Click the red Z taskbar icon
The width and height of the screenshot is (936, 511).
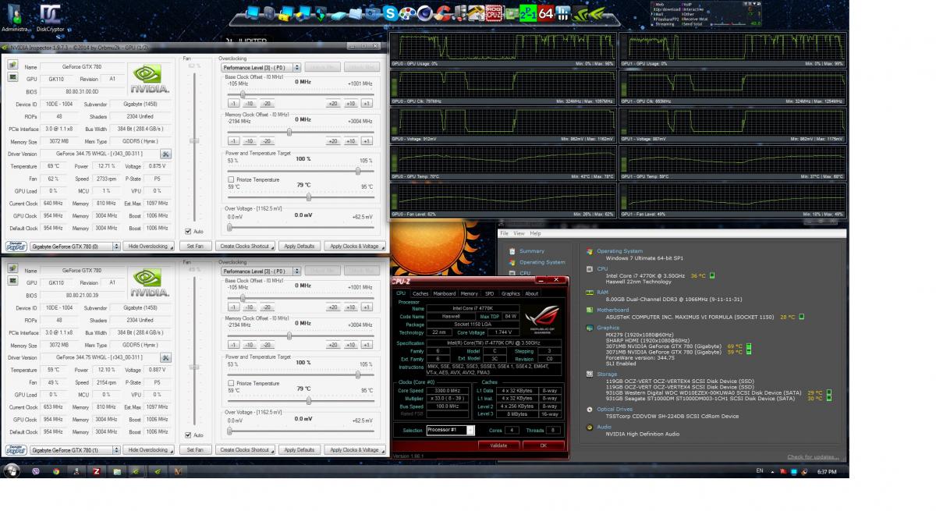(x=97, y=471)
